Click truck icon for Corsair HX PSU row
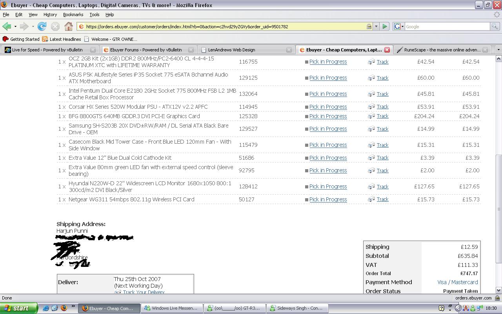The image size is (502, 314). tap(371, 106)
